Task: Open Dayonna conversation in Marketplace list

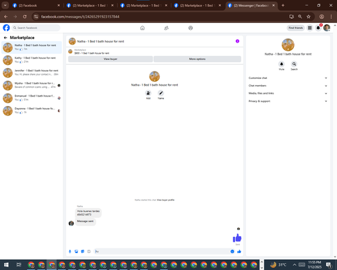Action: point(32,111)
